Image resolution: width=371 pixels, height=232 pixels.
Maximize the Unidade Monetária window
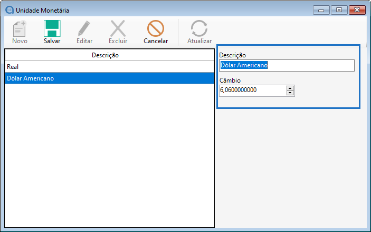tap(338, 9)
